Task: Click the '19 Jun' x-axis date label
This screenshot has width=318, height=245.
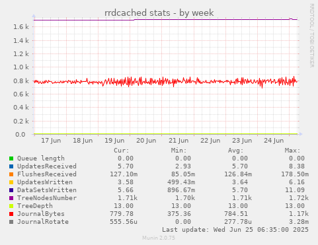Action: click(114, 141)
